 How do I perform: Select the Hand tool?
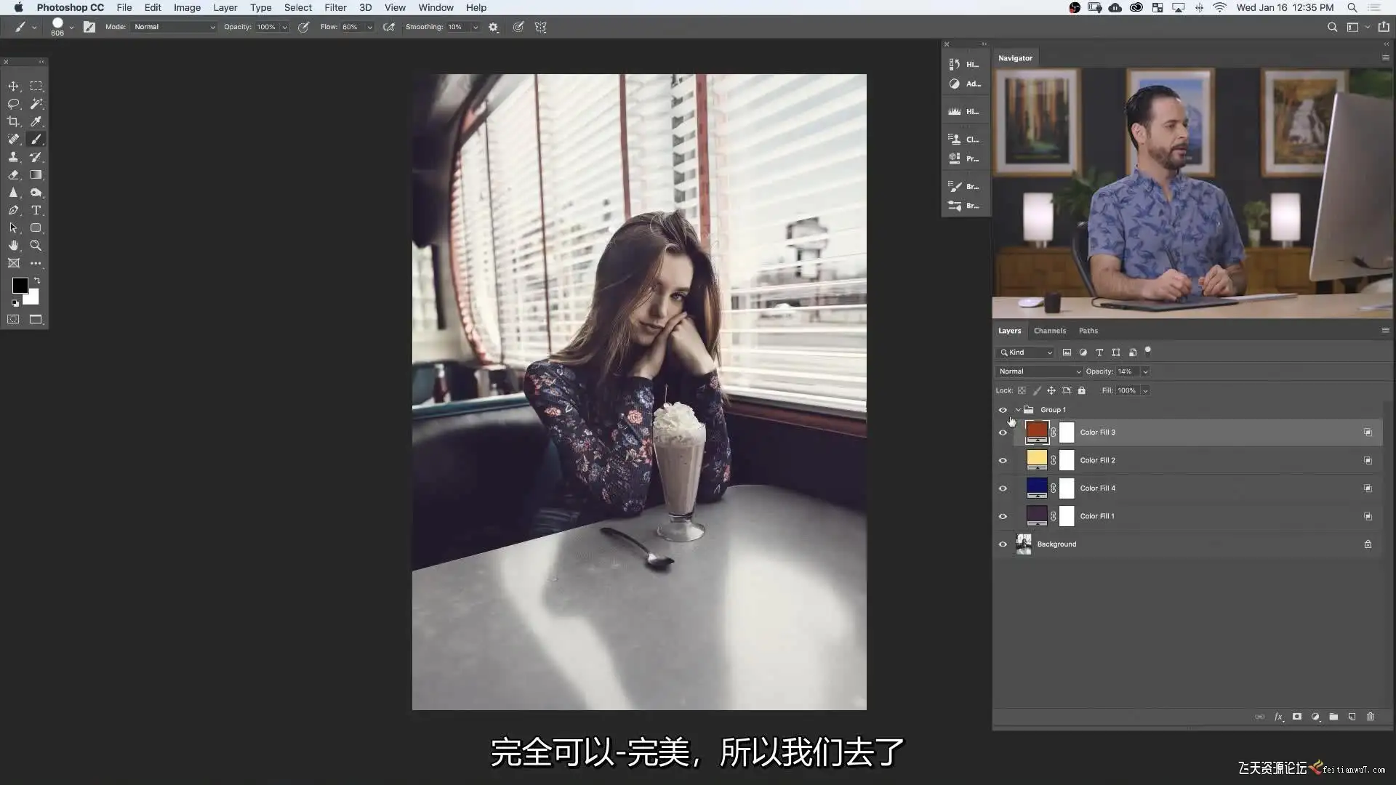click(x=13, y=246)
